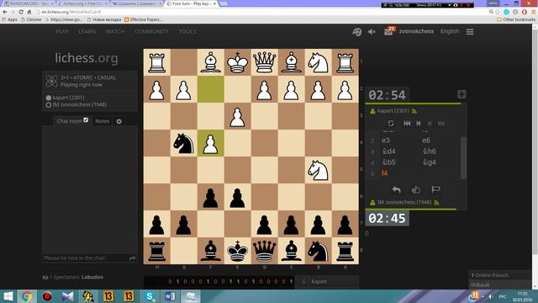Mute sound with the speaker icon
This screenshot has height=303, width=538.
click(372, 32)
